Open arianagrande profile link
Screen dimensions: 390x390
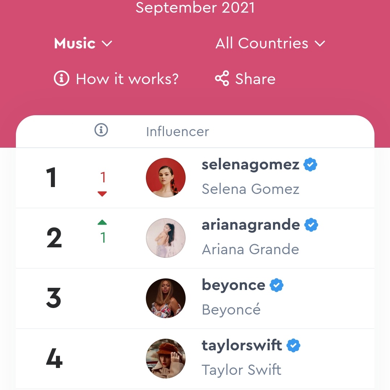(251, 225)
